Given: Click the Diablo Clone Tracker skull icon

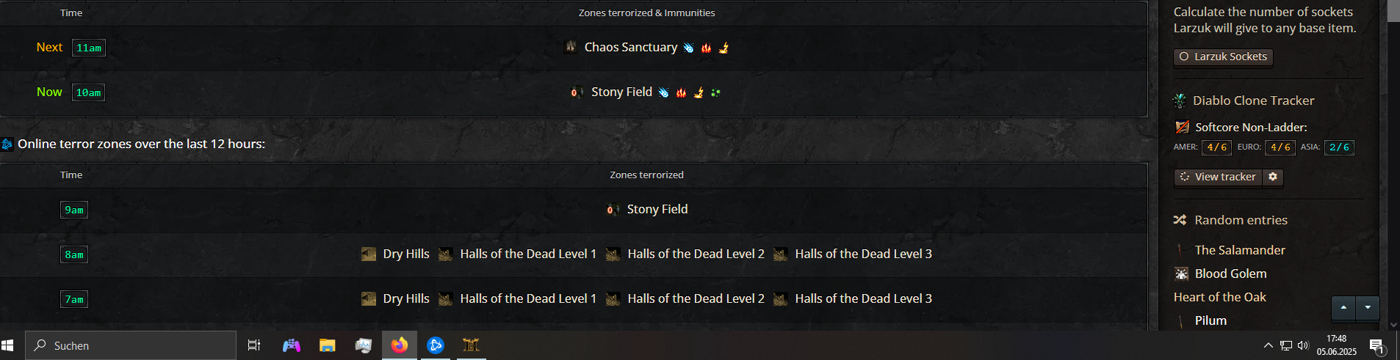Looking at the screenshot, I should point(1180,100).
